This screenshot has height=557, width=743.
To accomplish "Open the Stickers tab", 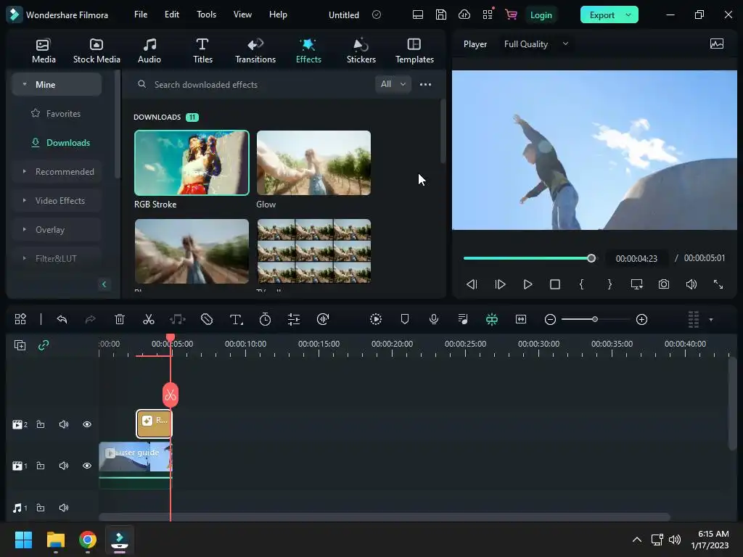I will pos(361,51).
